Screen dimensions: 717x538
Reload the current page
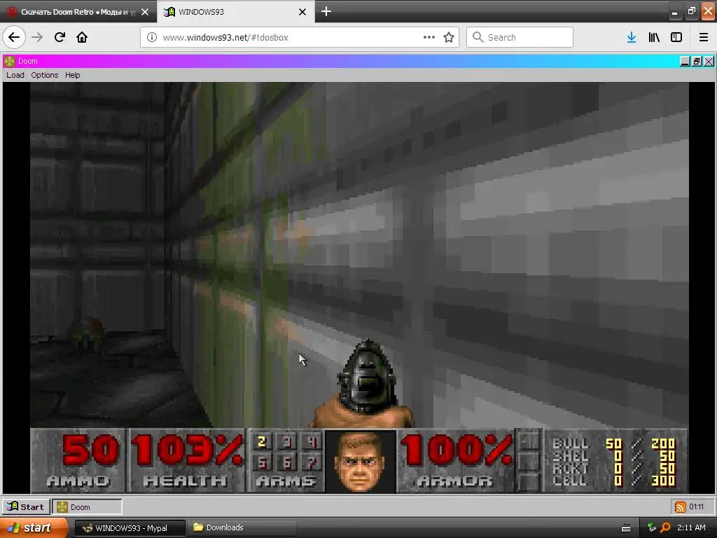[x=60, y=37]
